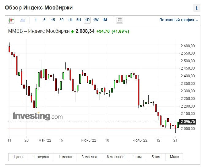
Task: Click the 2.088,34 price value
Action: [x=85, y=31]
